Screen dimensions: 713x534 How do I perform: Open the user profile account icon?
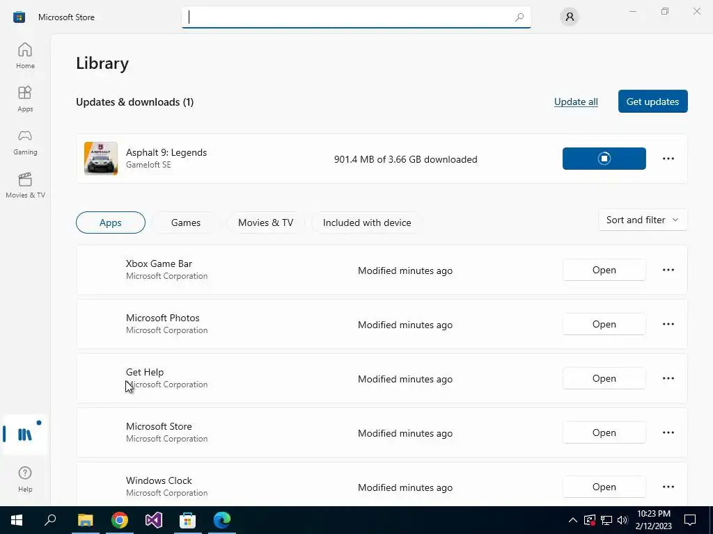coord(570,17)
